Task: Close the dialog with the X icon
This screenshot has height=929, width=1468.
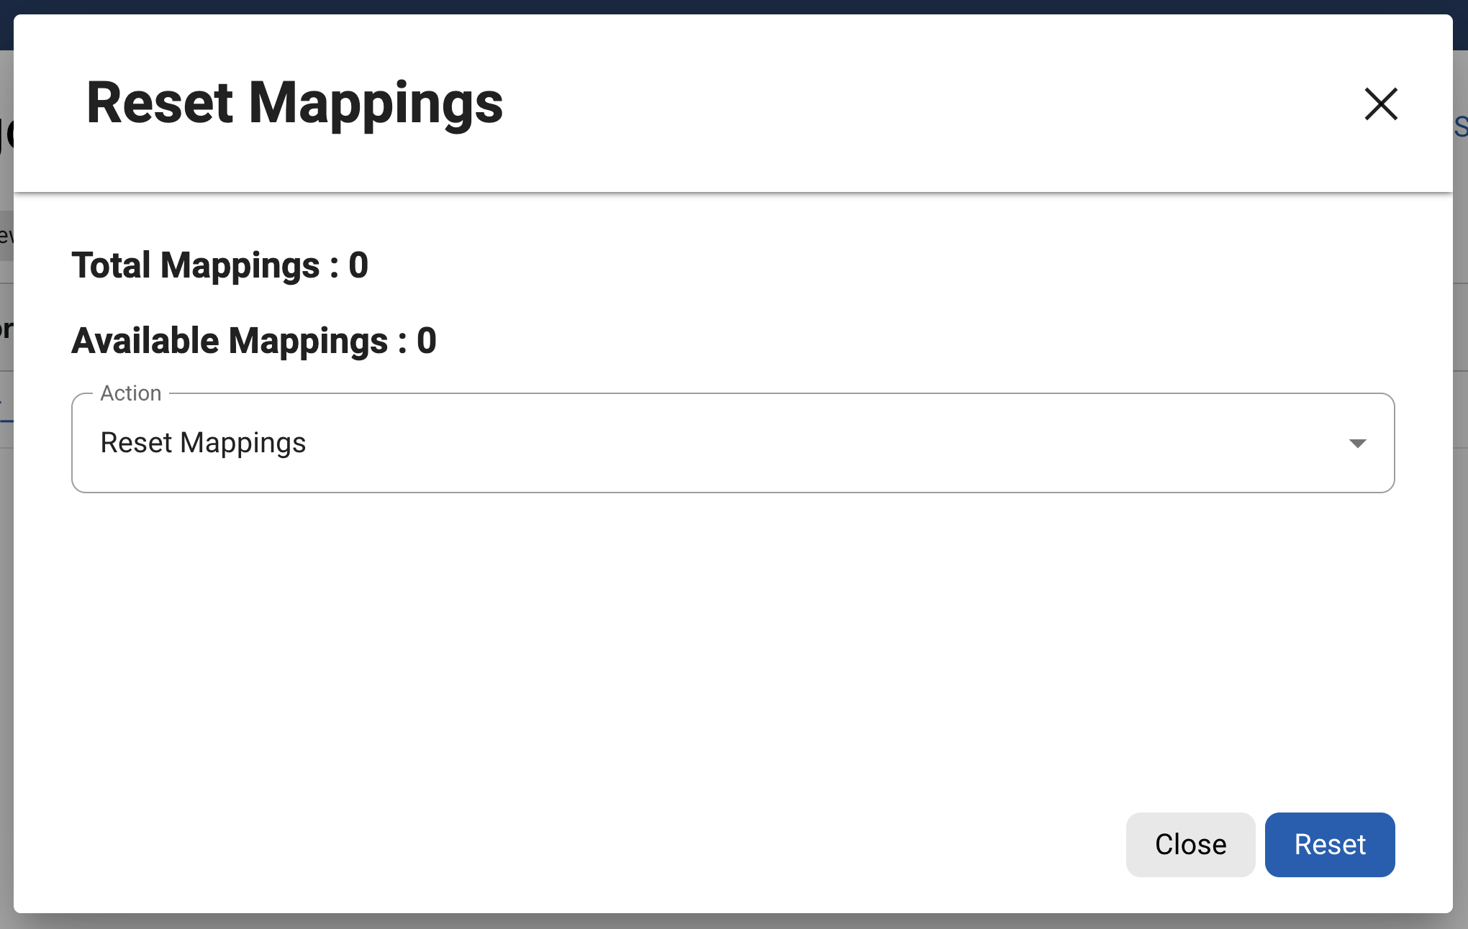Action: pos(1380,104)
